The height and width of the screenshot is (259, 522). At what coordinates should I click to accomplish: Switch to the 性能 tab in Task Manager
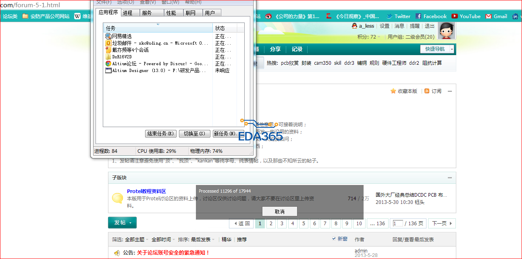[174, 13]
